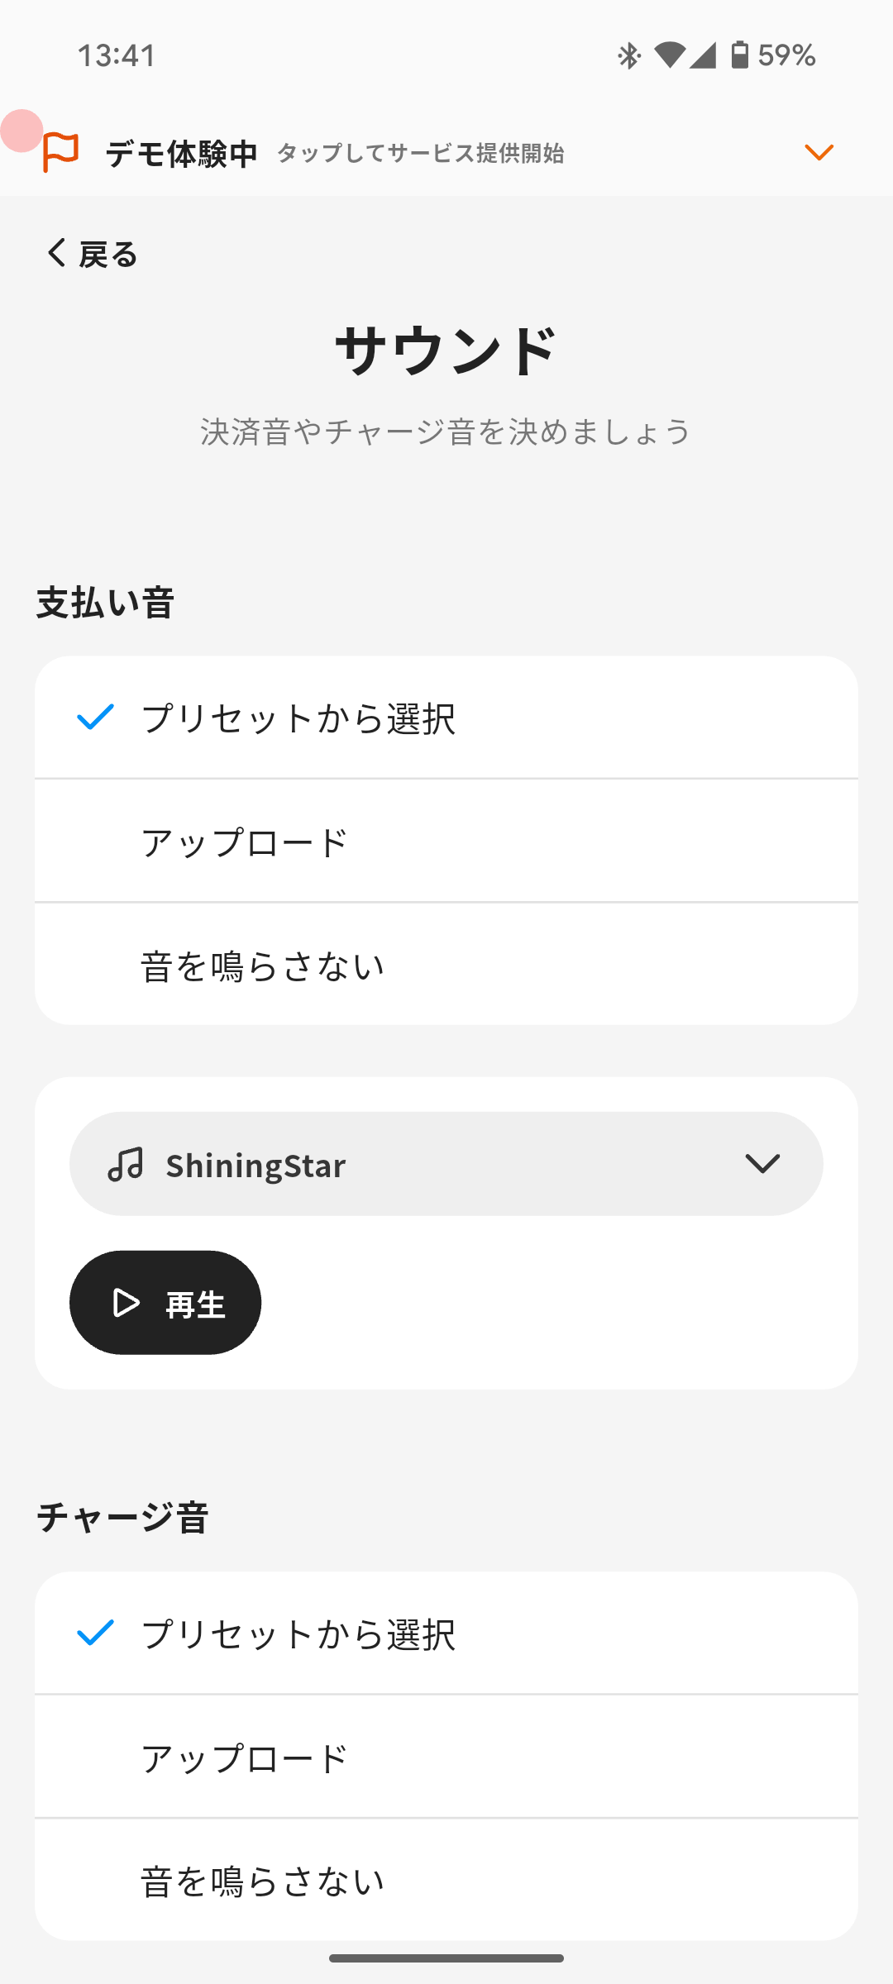Tap the 戻る back link
This screenshot has width=893, height=1984.
click(x=107, y=254)
